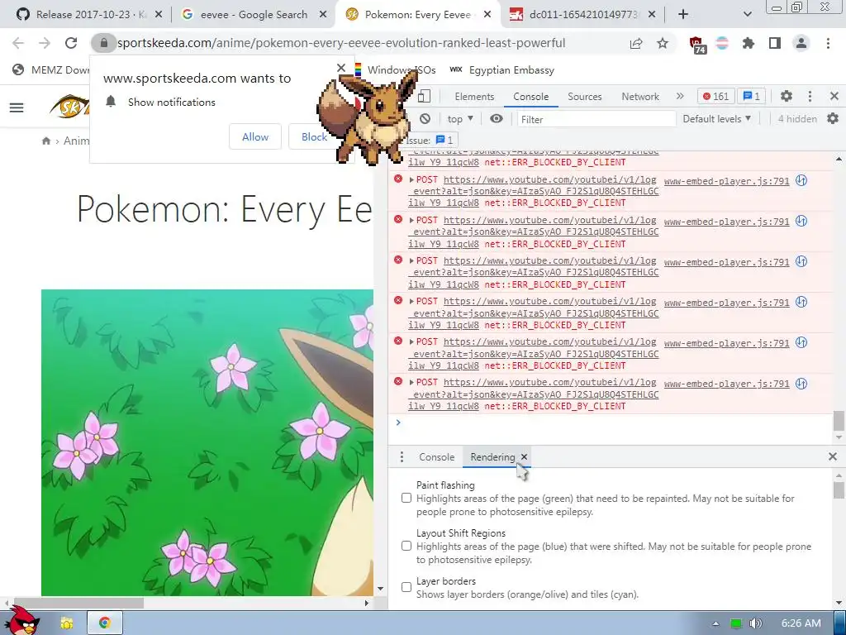
Task: Click the address bar URL
Action: (341, 43)
